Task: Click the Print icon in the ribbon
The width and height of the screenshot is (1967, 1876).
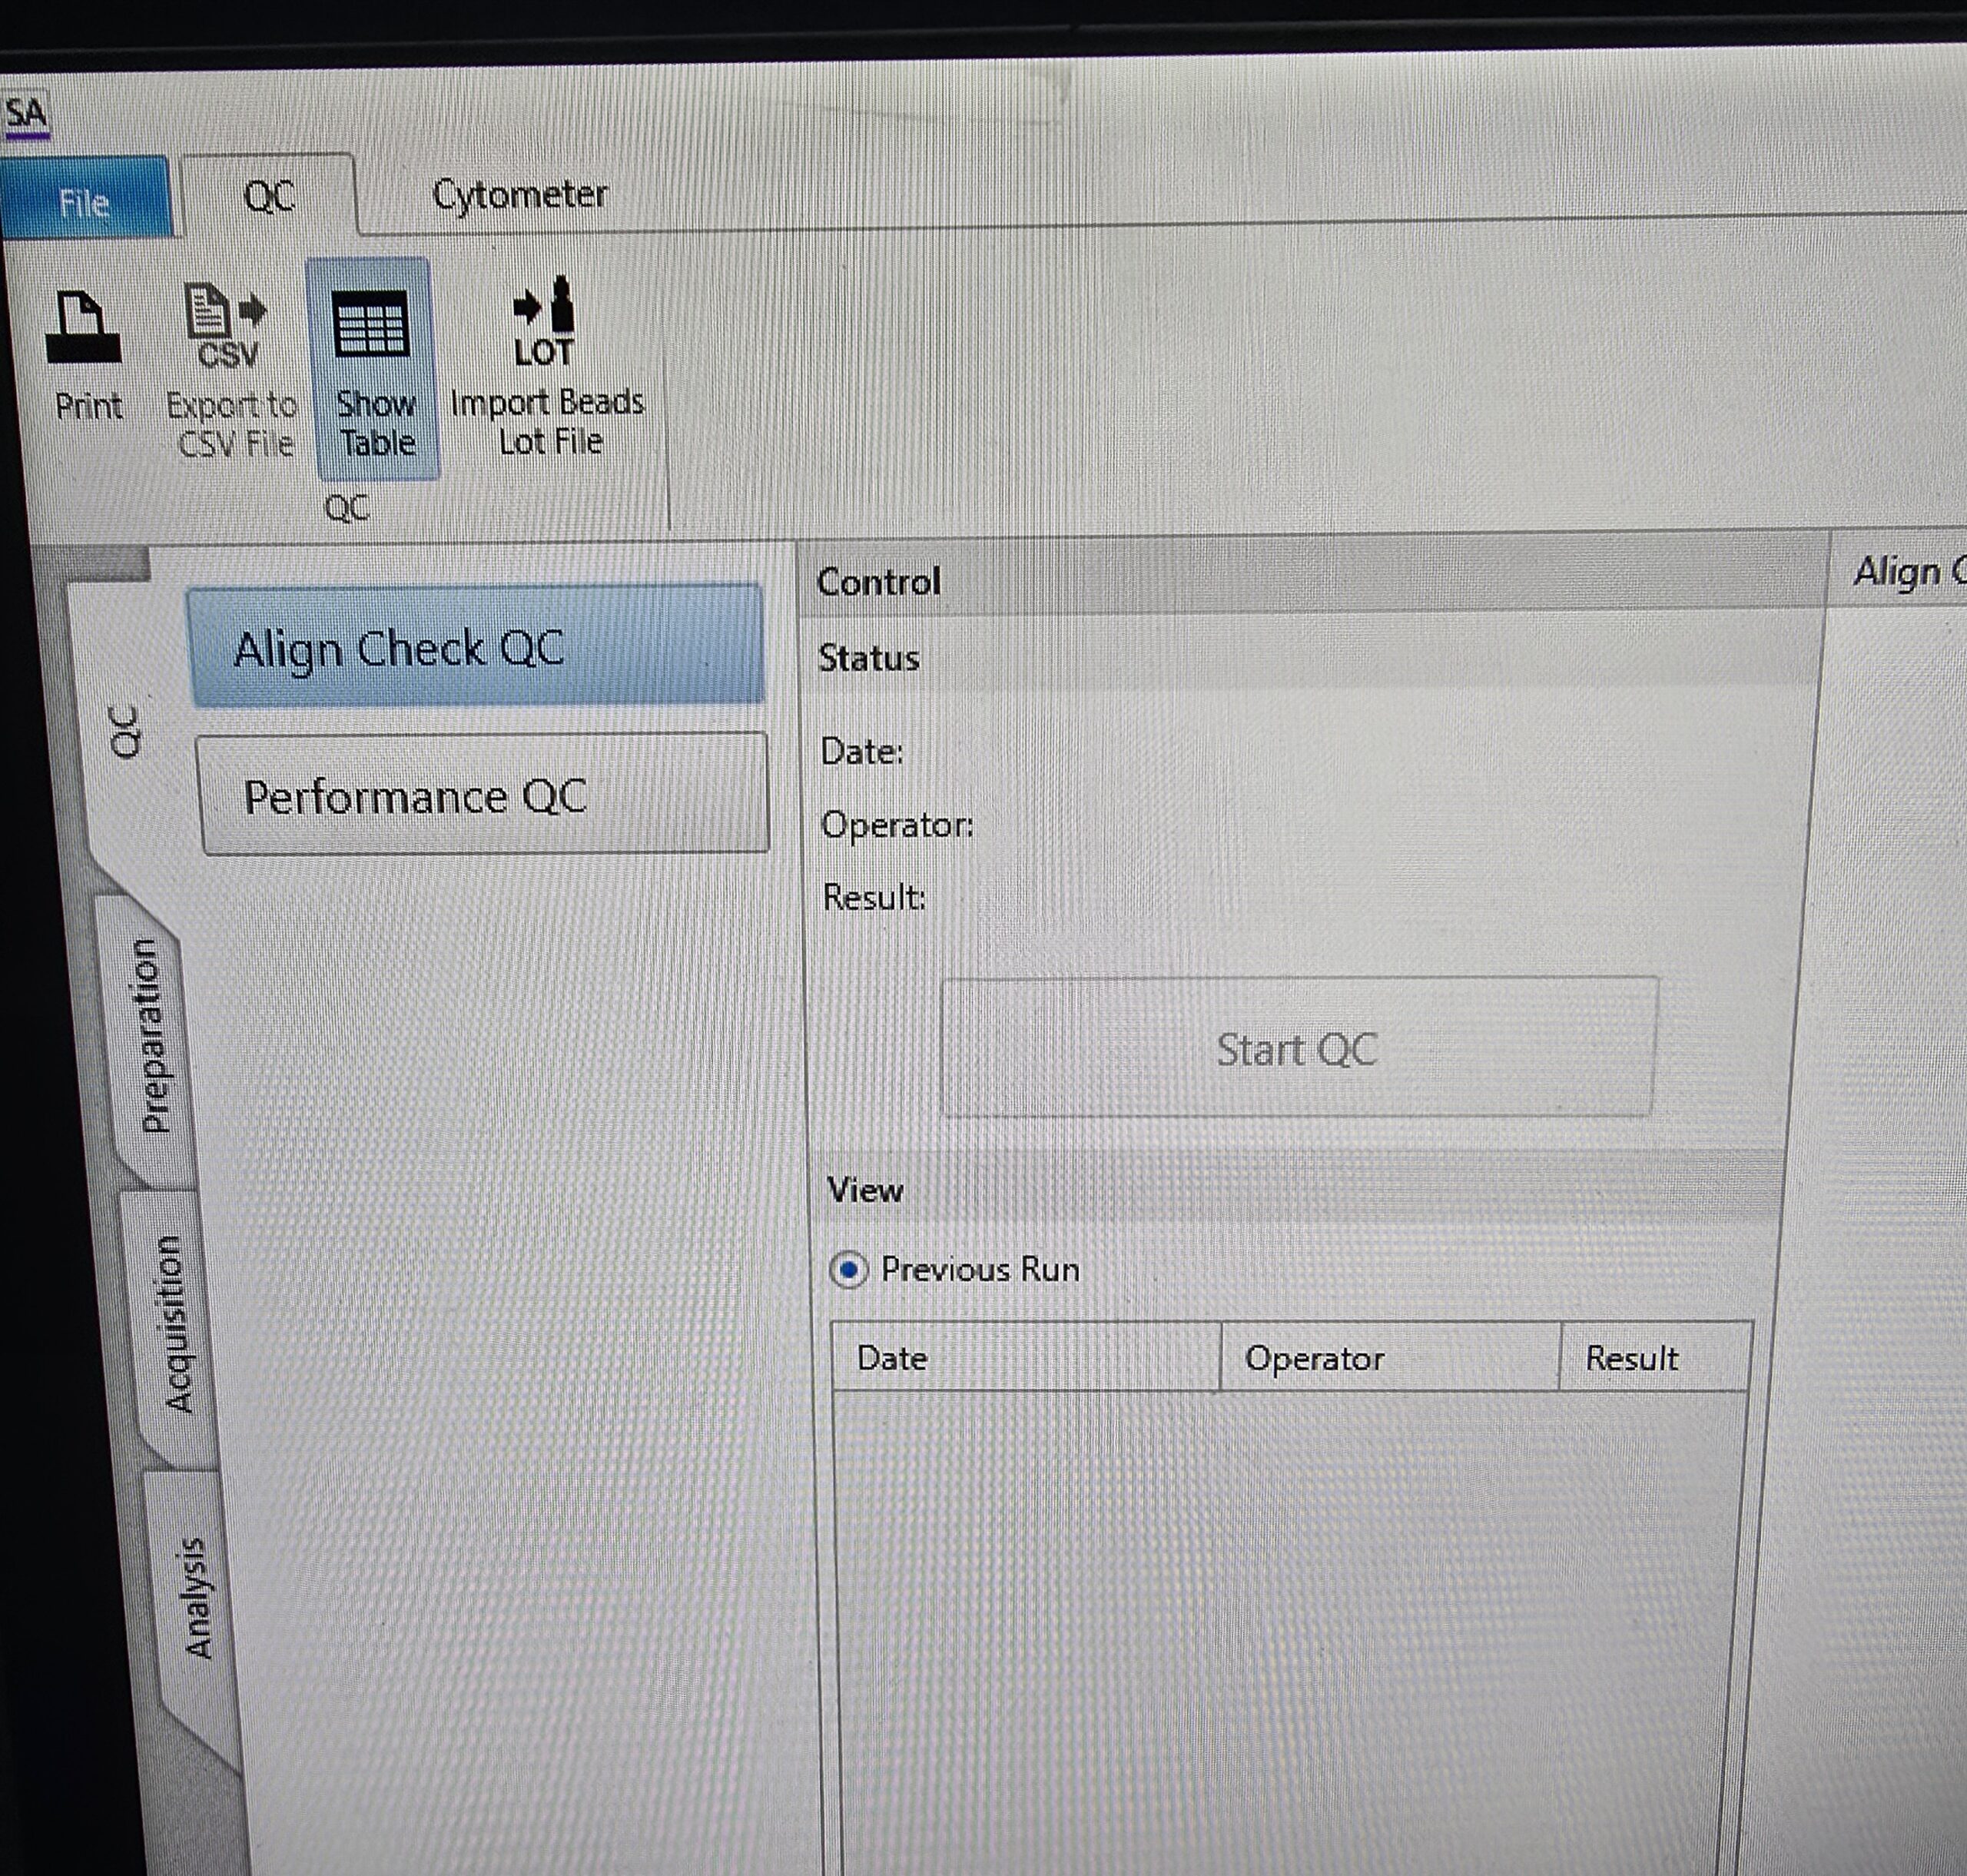Action: [84, 327]
